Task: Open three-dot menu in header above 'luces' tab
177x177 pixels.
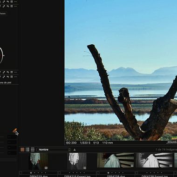Action: click(x=15, y=7)
